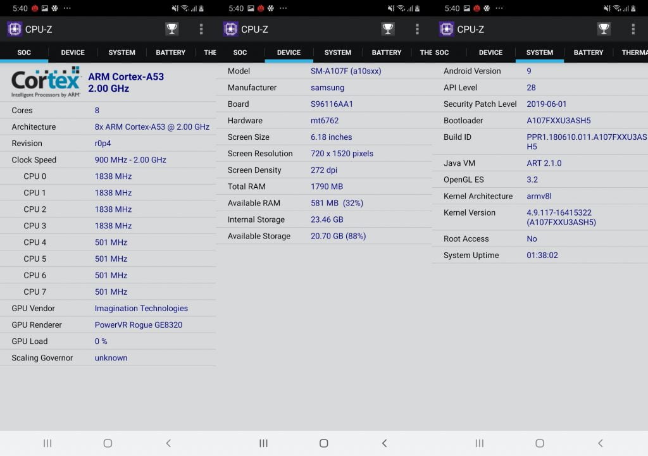Image resolution: width=648 pixels, height=456 pixels.
Task: Select the DEVICE tab in the middle screen
Action: click(289, 52)
